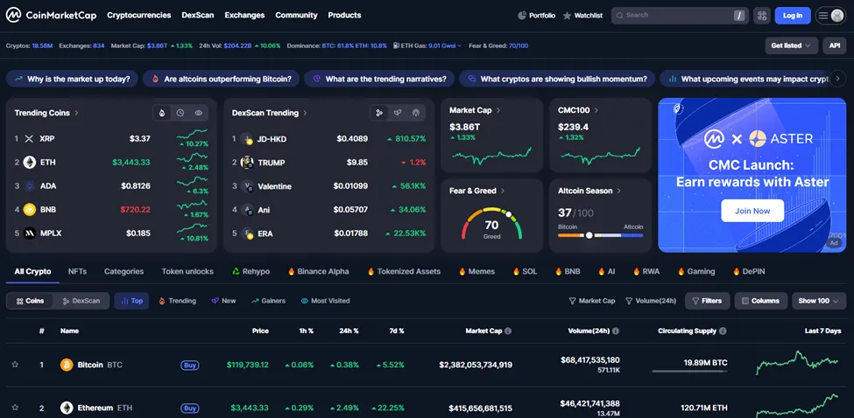
Task: Click Join Now in Aster ad
Action: coord(752,211)
